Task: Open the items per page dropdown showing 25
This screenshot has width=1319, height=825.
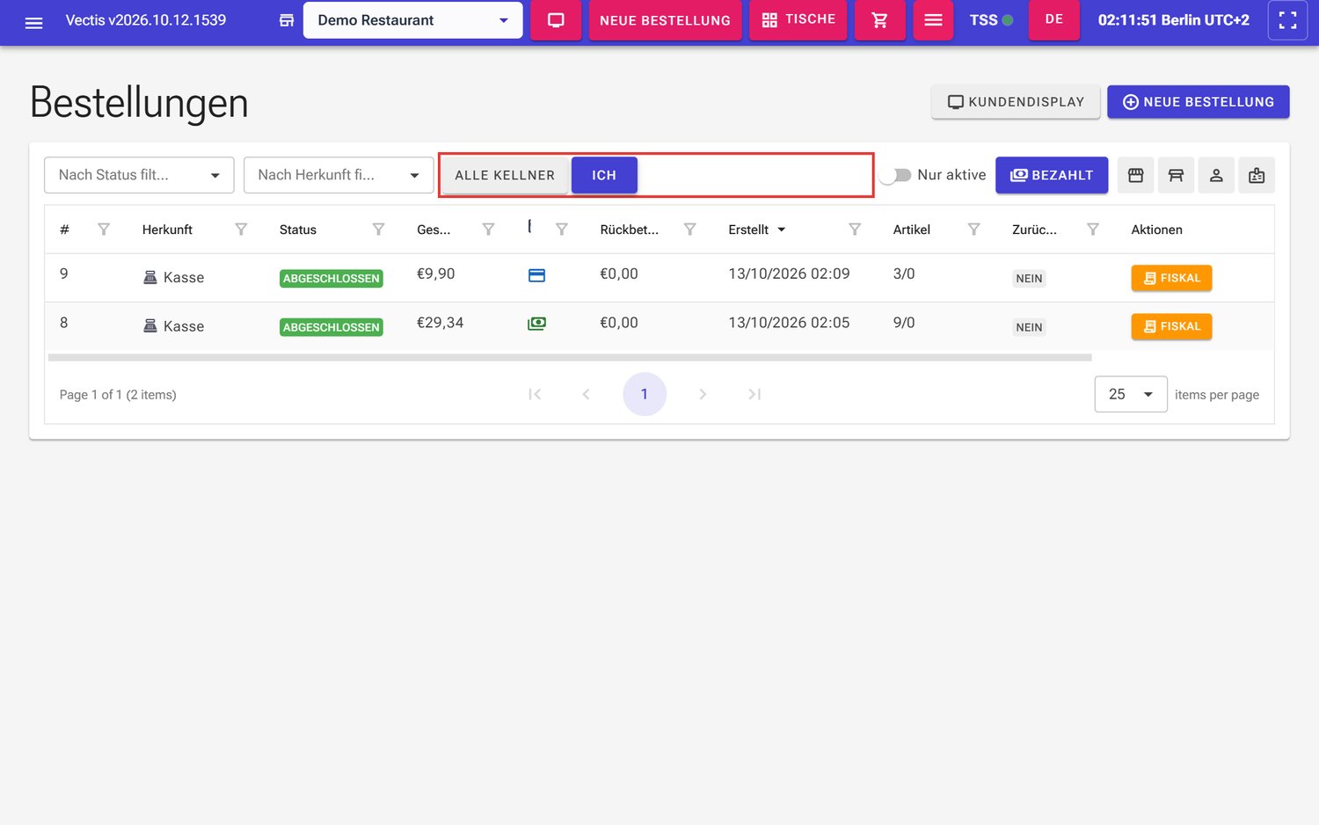Action: (1131, 394)
